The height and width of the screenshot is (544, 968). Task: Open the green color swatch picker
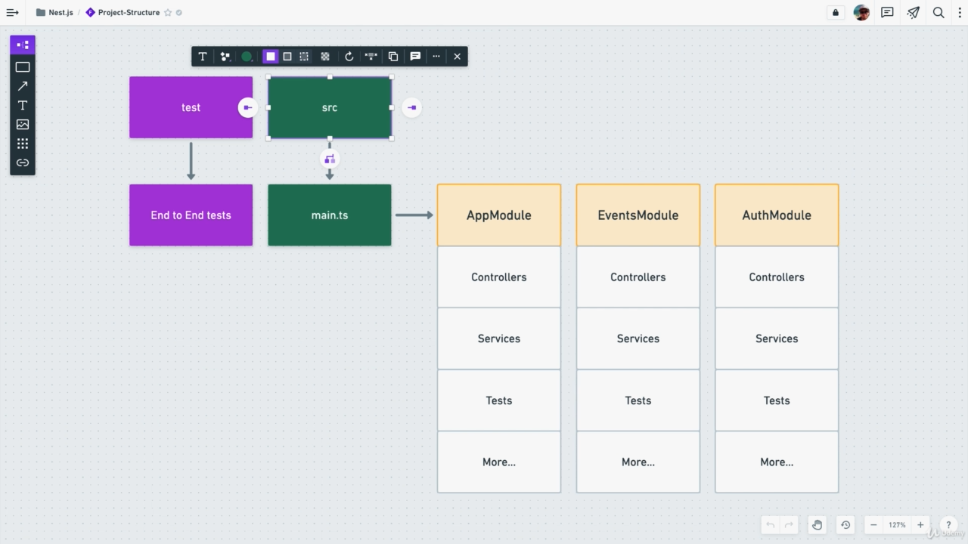pyautogui.click(x=247, y=57)
